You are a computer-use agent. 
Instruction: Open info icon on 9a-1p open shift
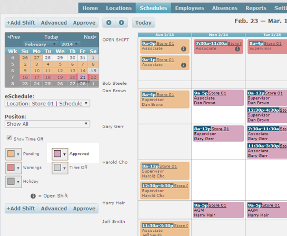[184, 65]
